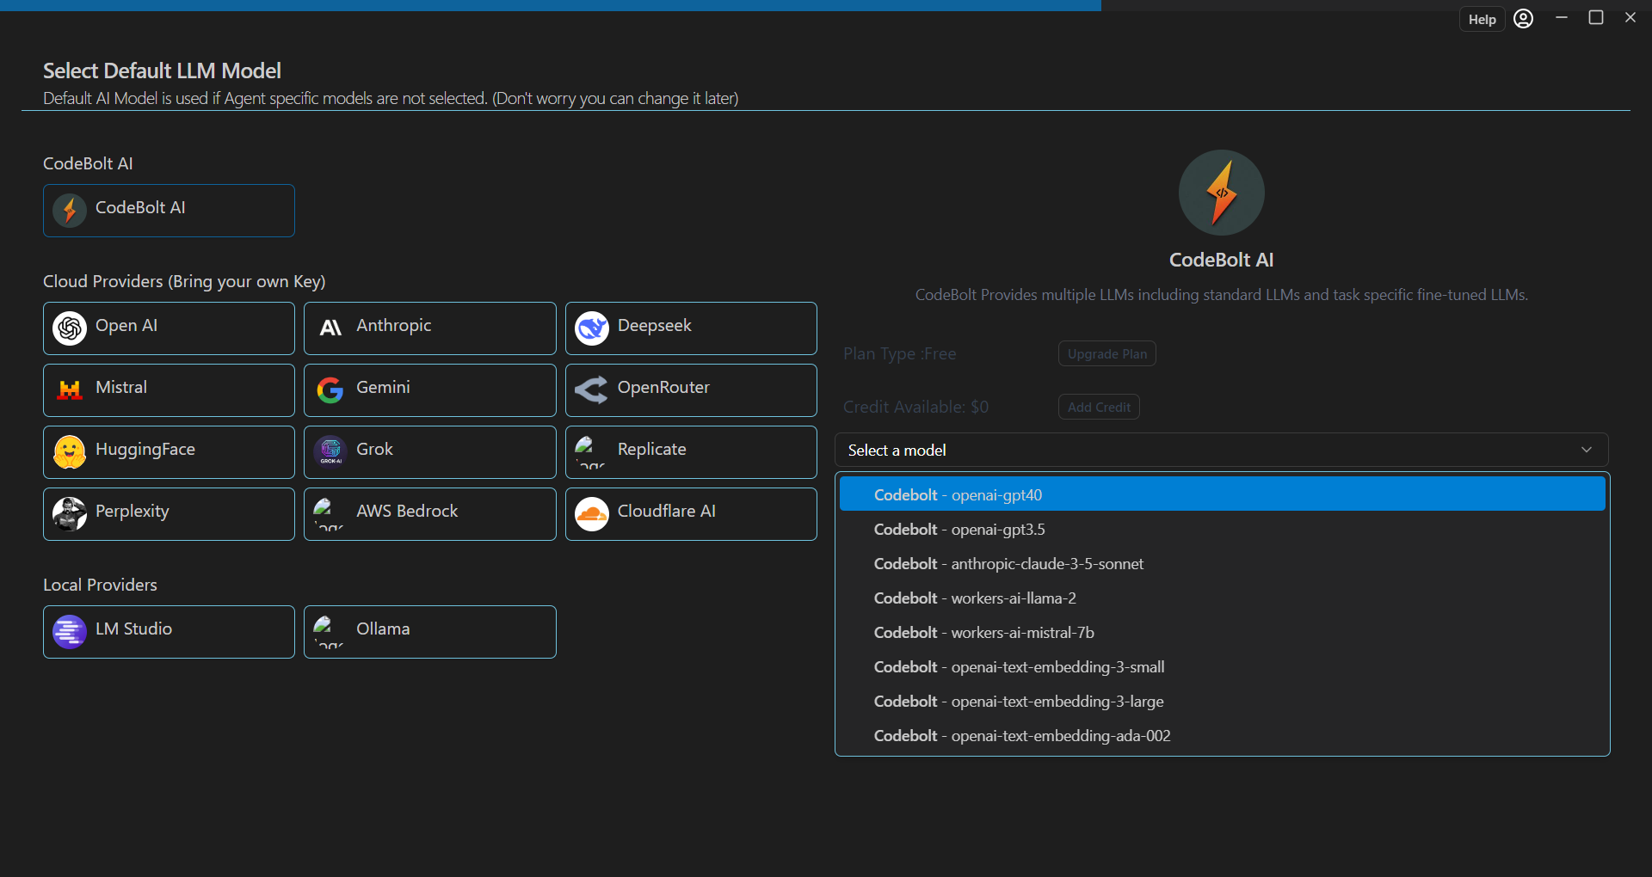Click the HuggingFace emoji icon

pos(70,451)
